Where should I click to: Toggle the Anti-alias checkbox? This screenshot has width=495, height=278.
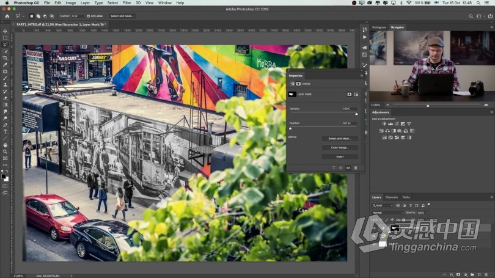[89, 16]
